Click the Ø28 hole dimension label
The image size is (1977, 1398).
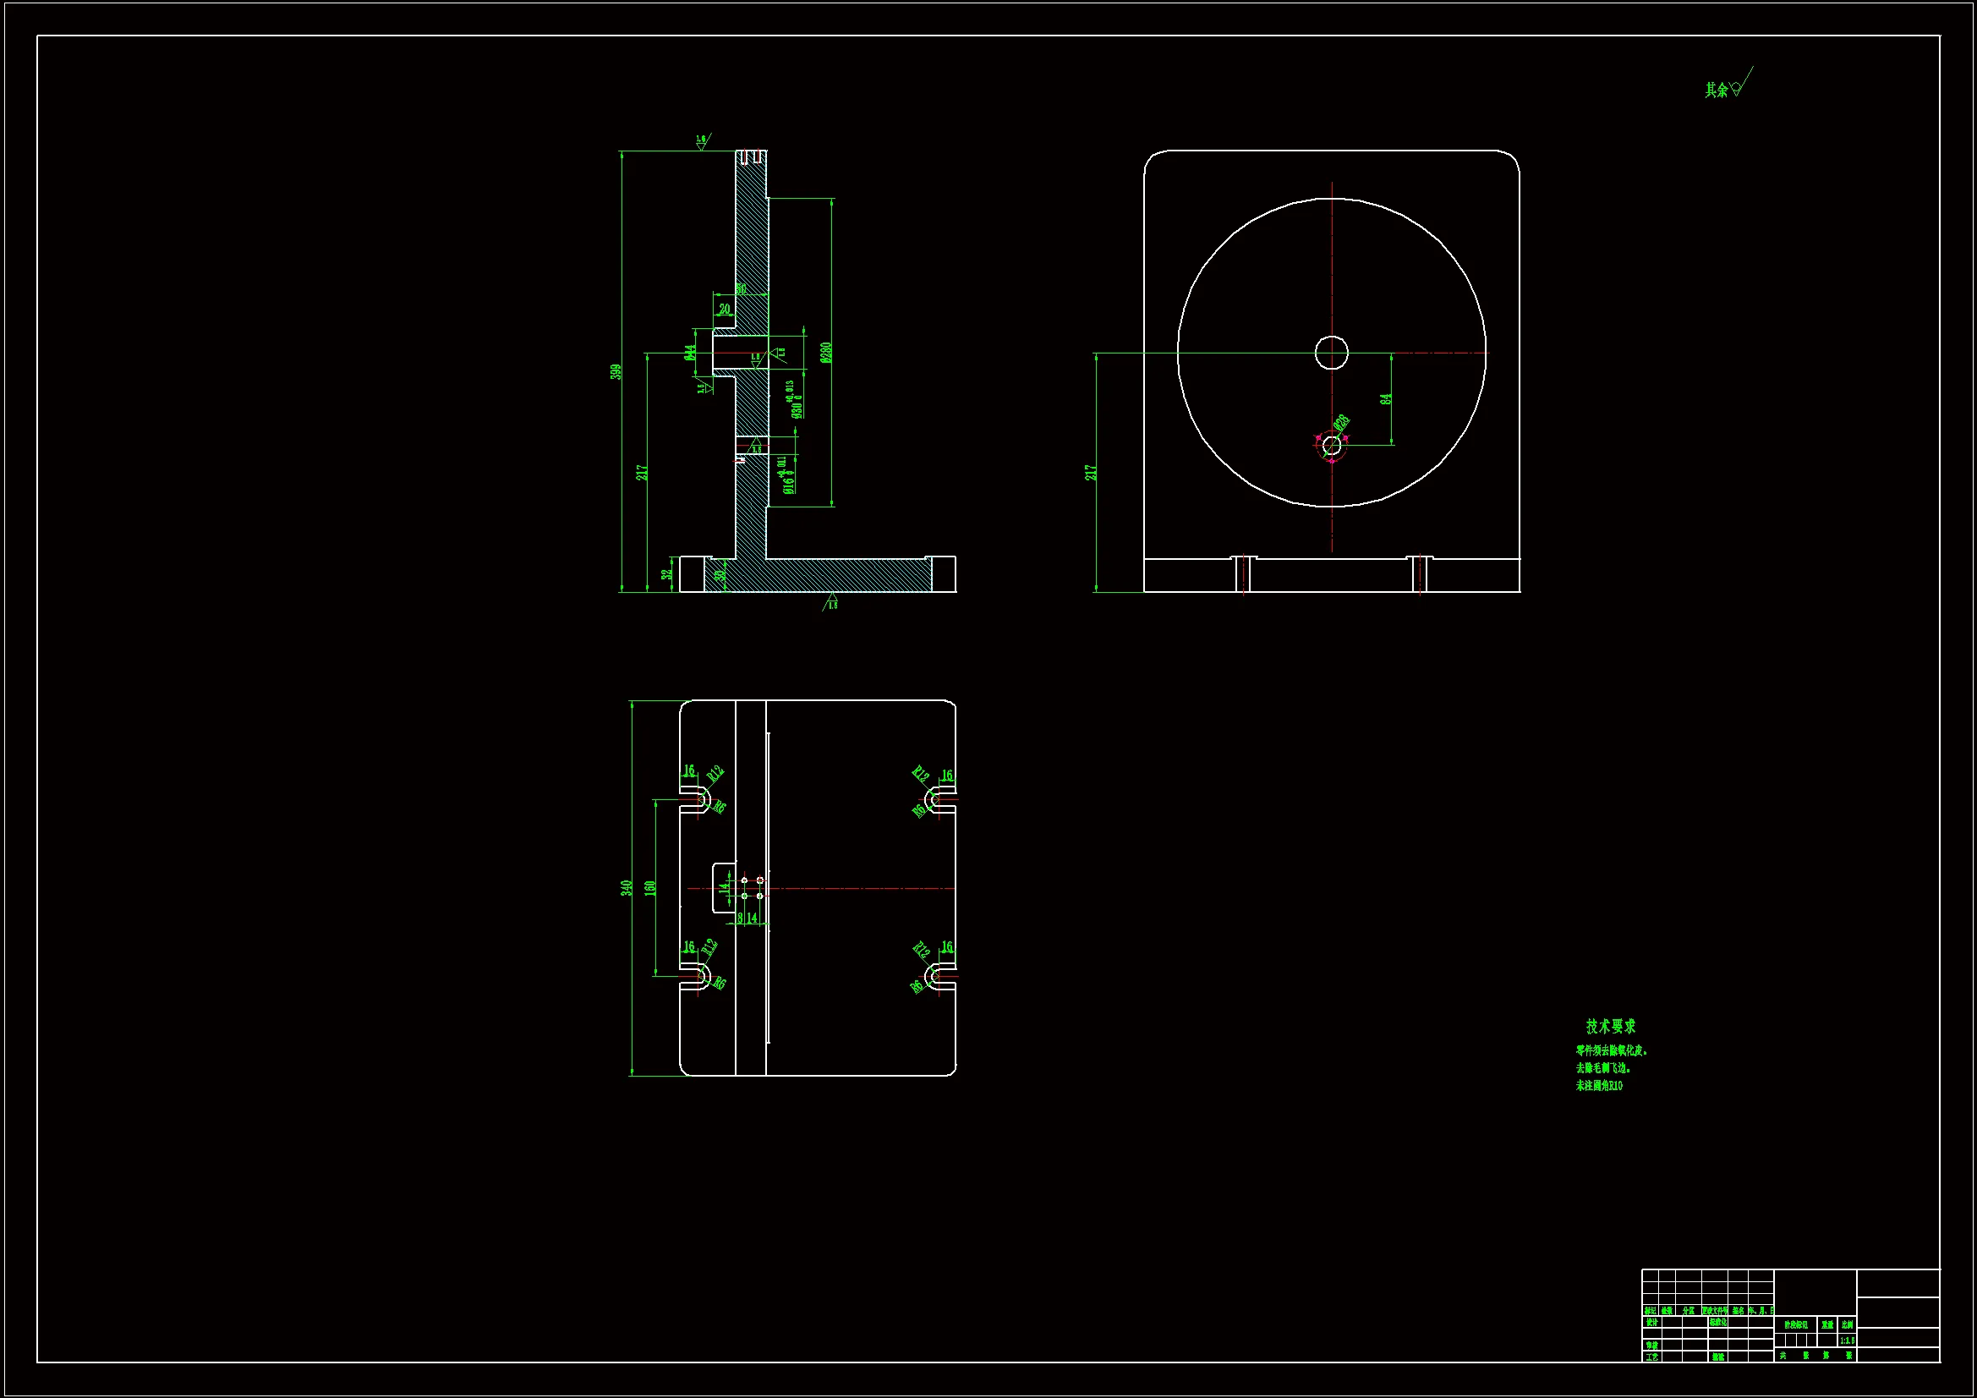[x=1341, y=424]
